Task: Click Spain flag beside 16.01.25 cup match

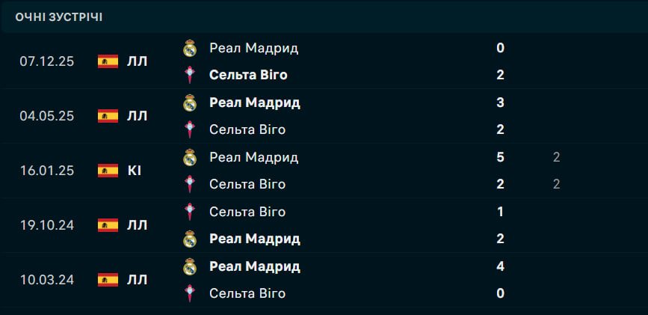Action: tap(108, 171)
